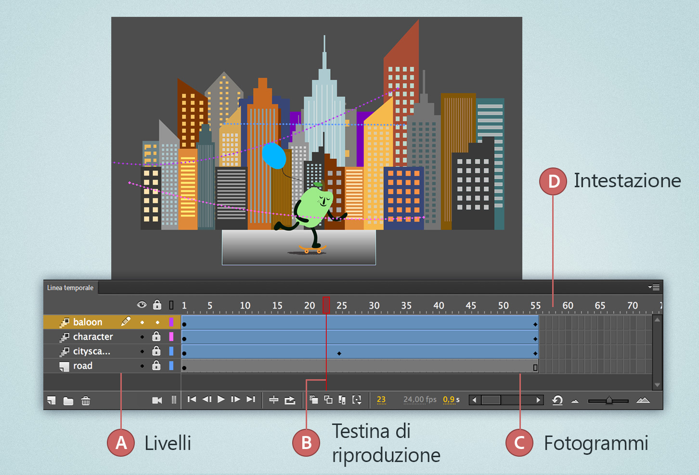The height and width of the screenshot is (475, 699).
Task: Click baloon layer purple outline swatch
Action: click(x=171, y=322)
